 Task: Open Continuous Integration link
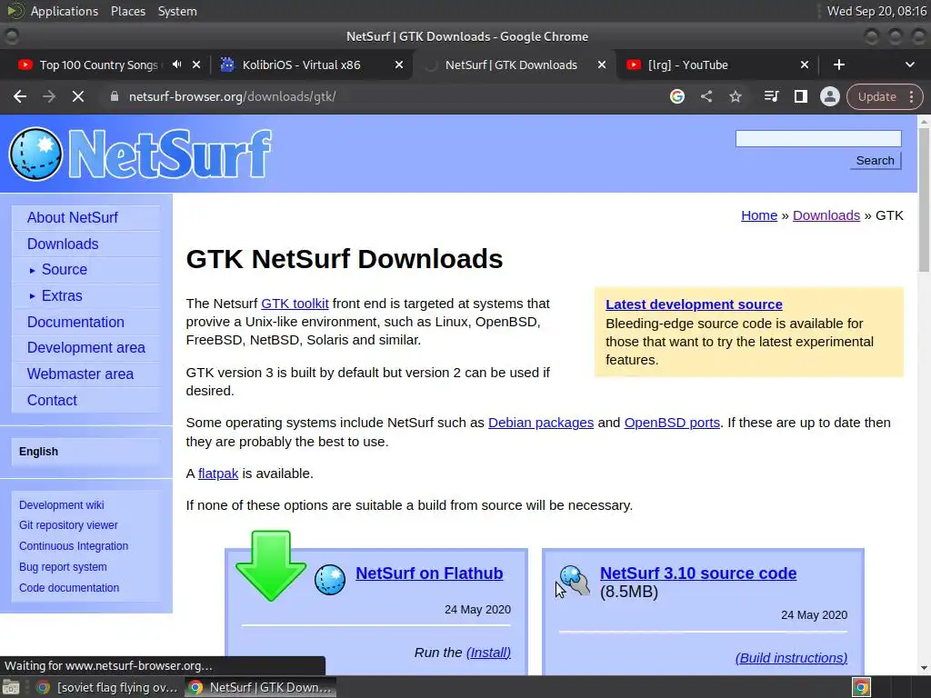[x=74, y=546]
